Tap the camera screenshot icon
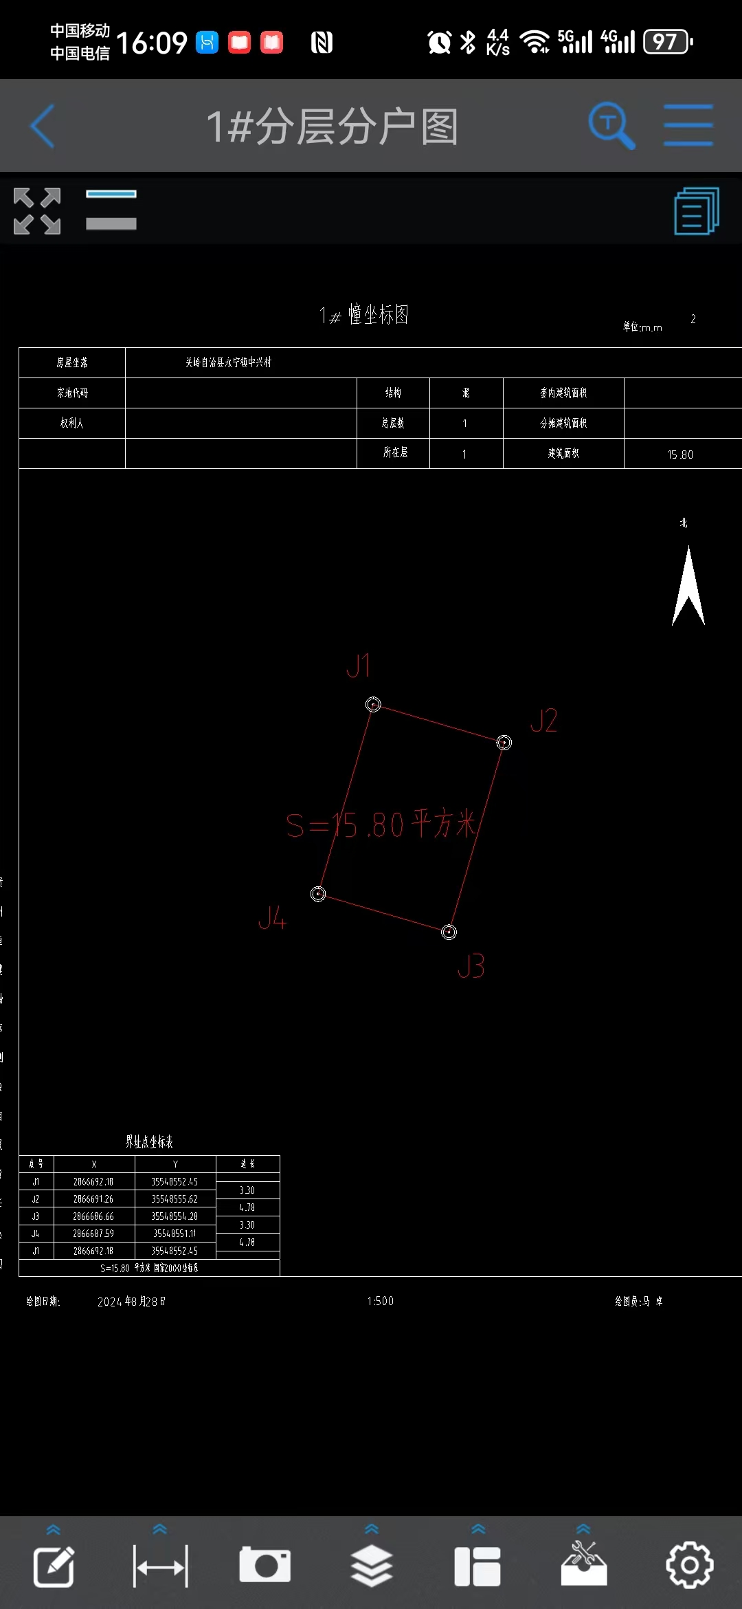 [265, 1566]
